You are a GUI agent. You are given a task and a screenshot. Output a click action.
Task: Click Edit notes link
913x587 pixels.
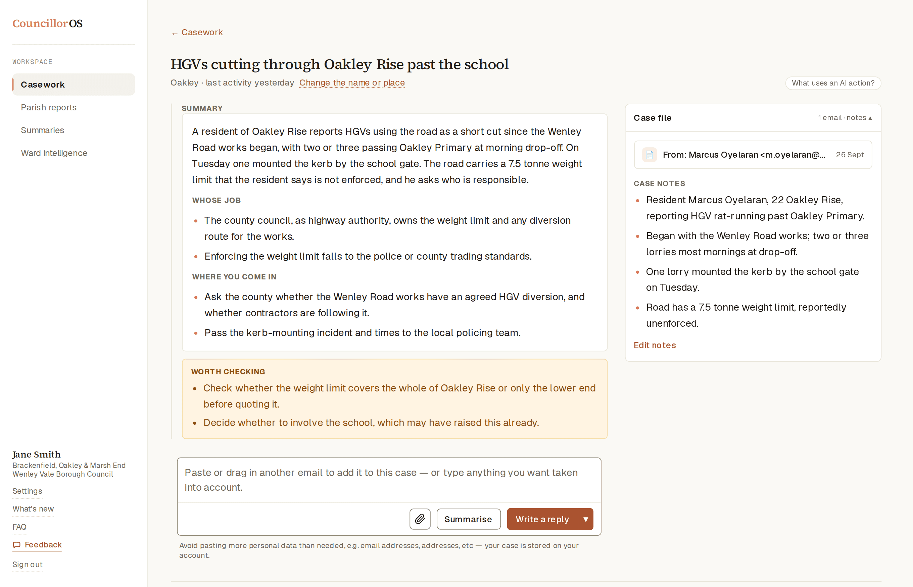point(655,345)
